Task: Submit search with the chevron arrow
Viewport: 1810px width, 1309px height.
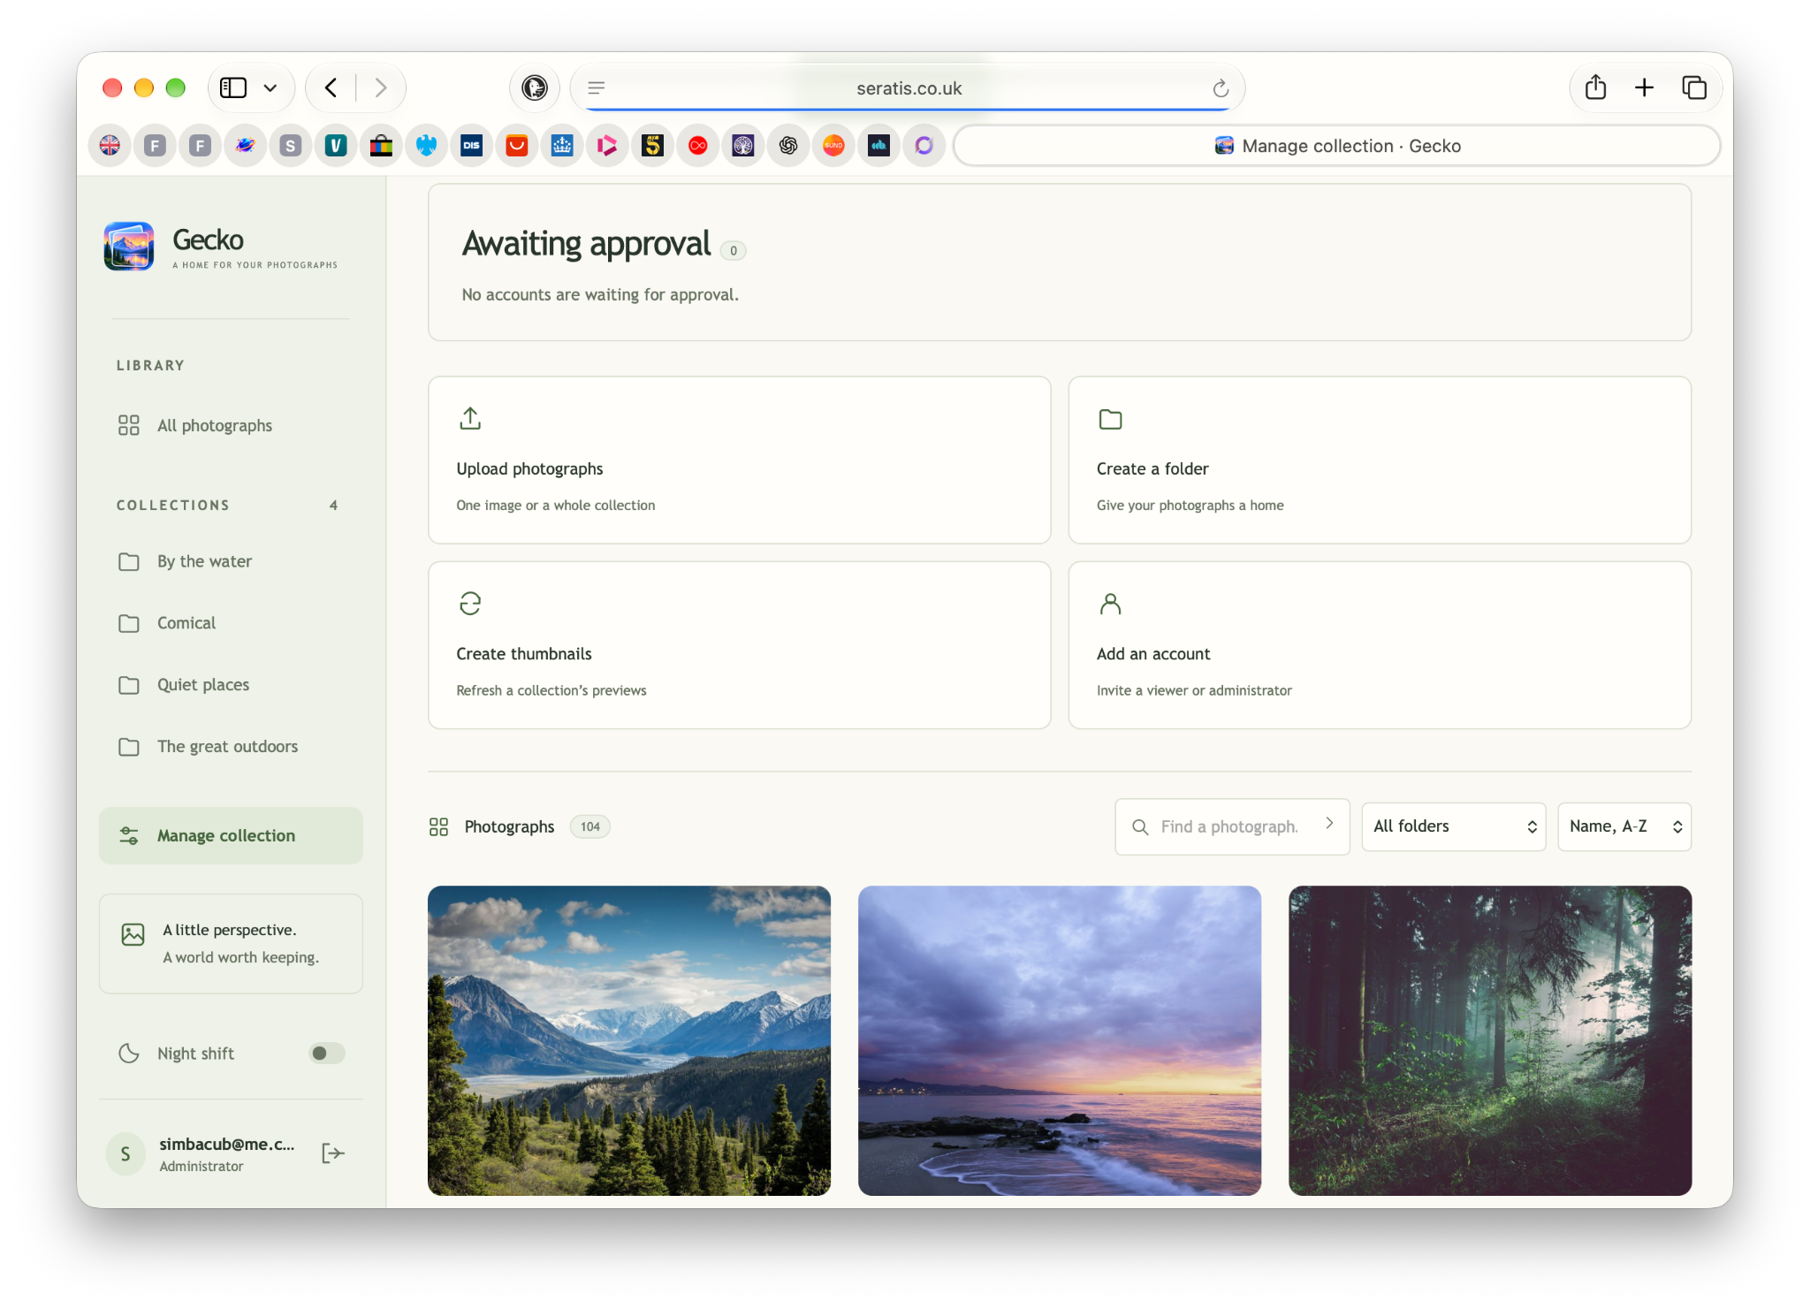Action: pyautogui.click(x=1329, y=823)
